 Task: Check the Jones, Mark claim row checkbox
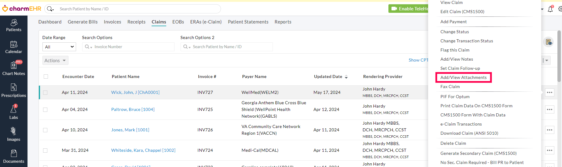pos(45,130)
